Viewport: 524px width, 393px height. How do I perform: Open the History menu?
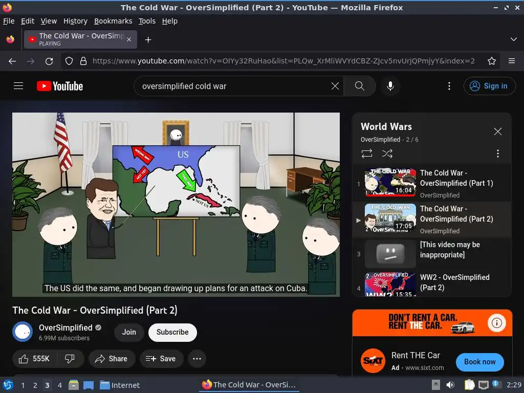[75, 21]
